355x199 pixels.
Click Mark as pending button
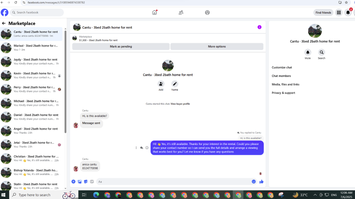click(121, 47)
